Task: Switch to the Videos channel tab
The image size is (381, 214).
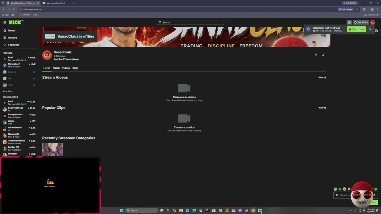Action: (x=66, y=68)
